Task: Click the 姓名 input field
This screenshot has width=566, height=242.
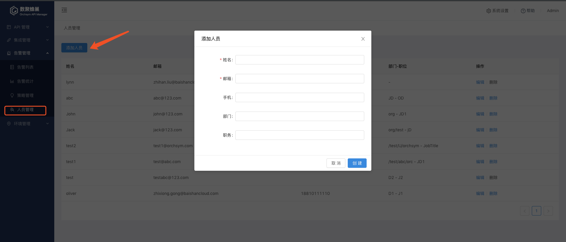Action: click(x=299, y=60)
